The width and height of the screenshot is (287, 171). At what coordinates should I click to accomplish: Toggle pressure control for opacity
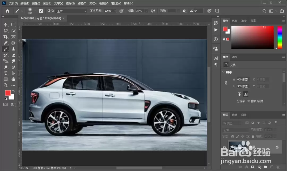pyautogui.click(x=121, y=11)
